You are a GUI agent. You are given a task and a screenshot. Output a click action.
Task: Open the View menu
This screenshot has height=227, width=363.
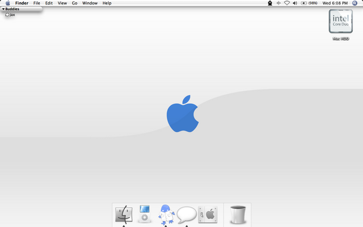tap(62, 3)
